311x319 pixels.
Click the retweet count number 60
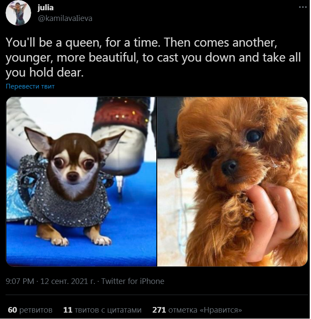tap(12, 310)
